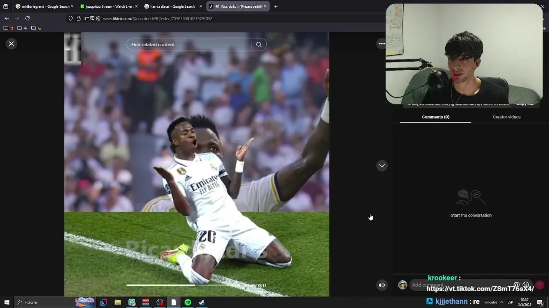Close the joaquitou Stream tab
Viewport: 549px width, 308px height.
(136, 6)
